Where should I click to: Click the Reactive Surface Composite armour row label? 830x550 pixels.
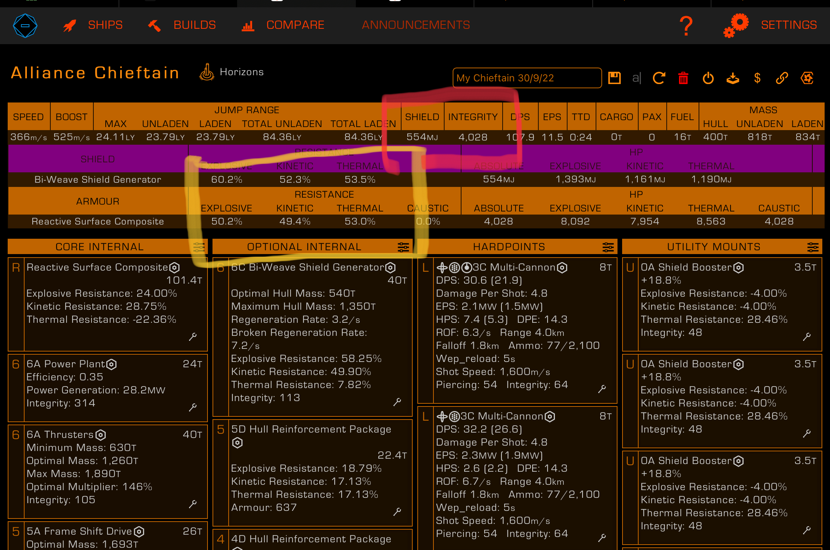coord(98,221)
